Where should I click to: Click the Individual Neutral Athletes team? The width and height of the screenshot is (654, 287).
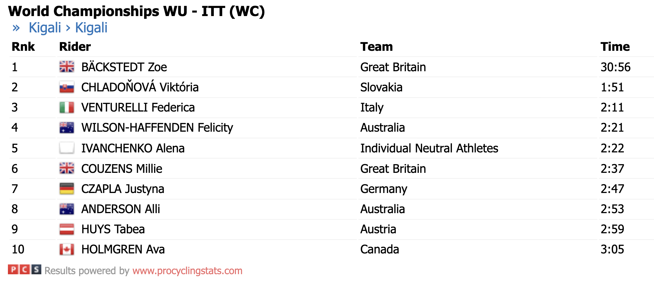(x=429, y=148)
